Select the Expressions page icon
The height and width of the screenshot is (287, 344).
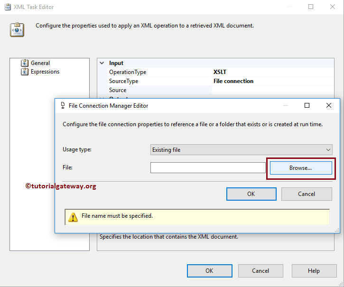[x=25, y=72]
